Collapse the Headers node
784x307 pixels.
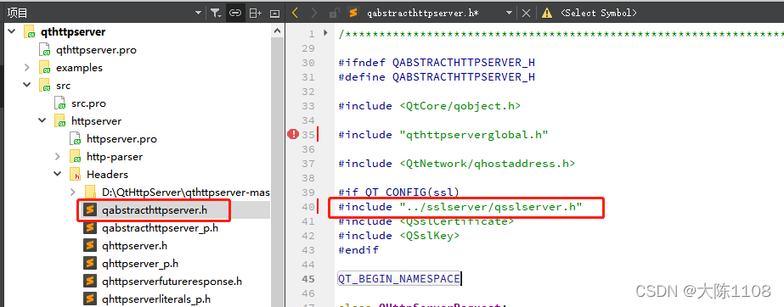coord(59,174)
